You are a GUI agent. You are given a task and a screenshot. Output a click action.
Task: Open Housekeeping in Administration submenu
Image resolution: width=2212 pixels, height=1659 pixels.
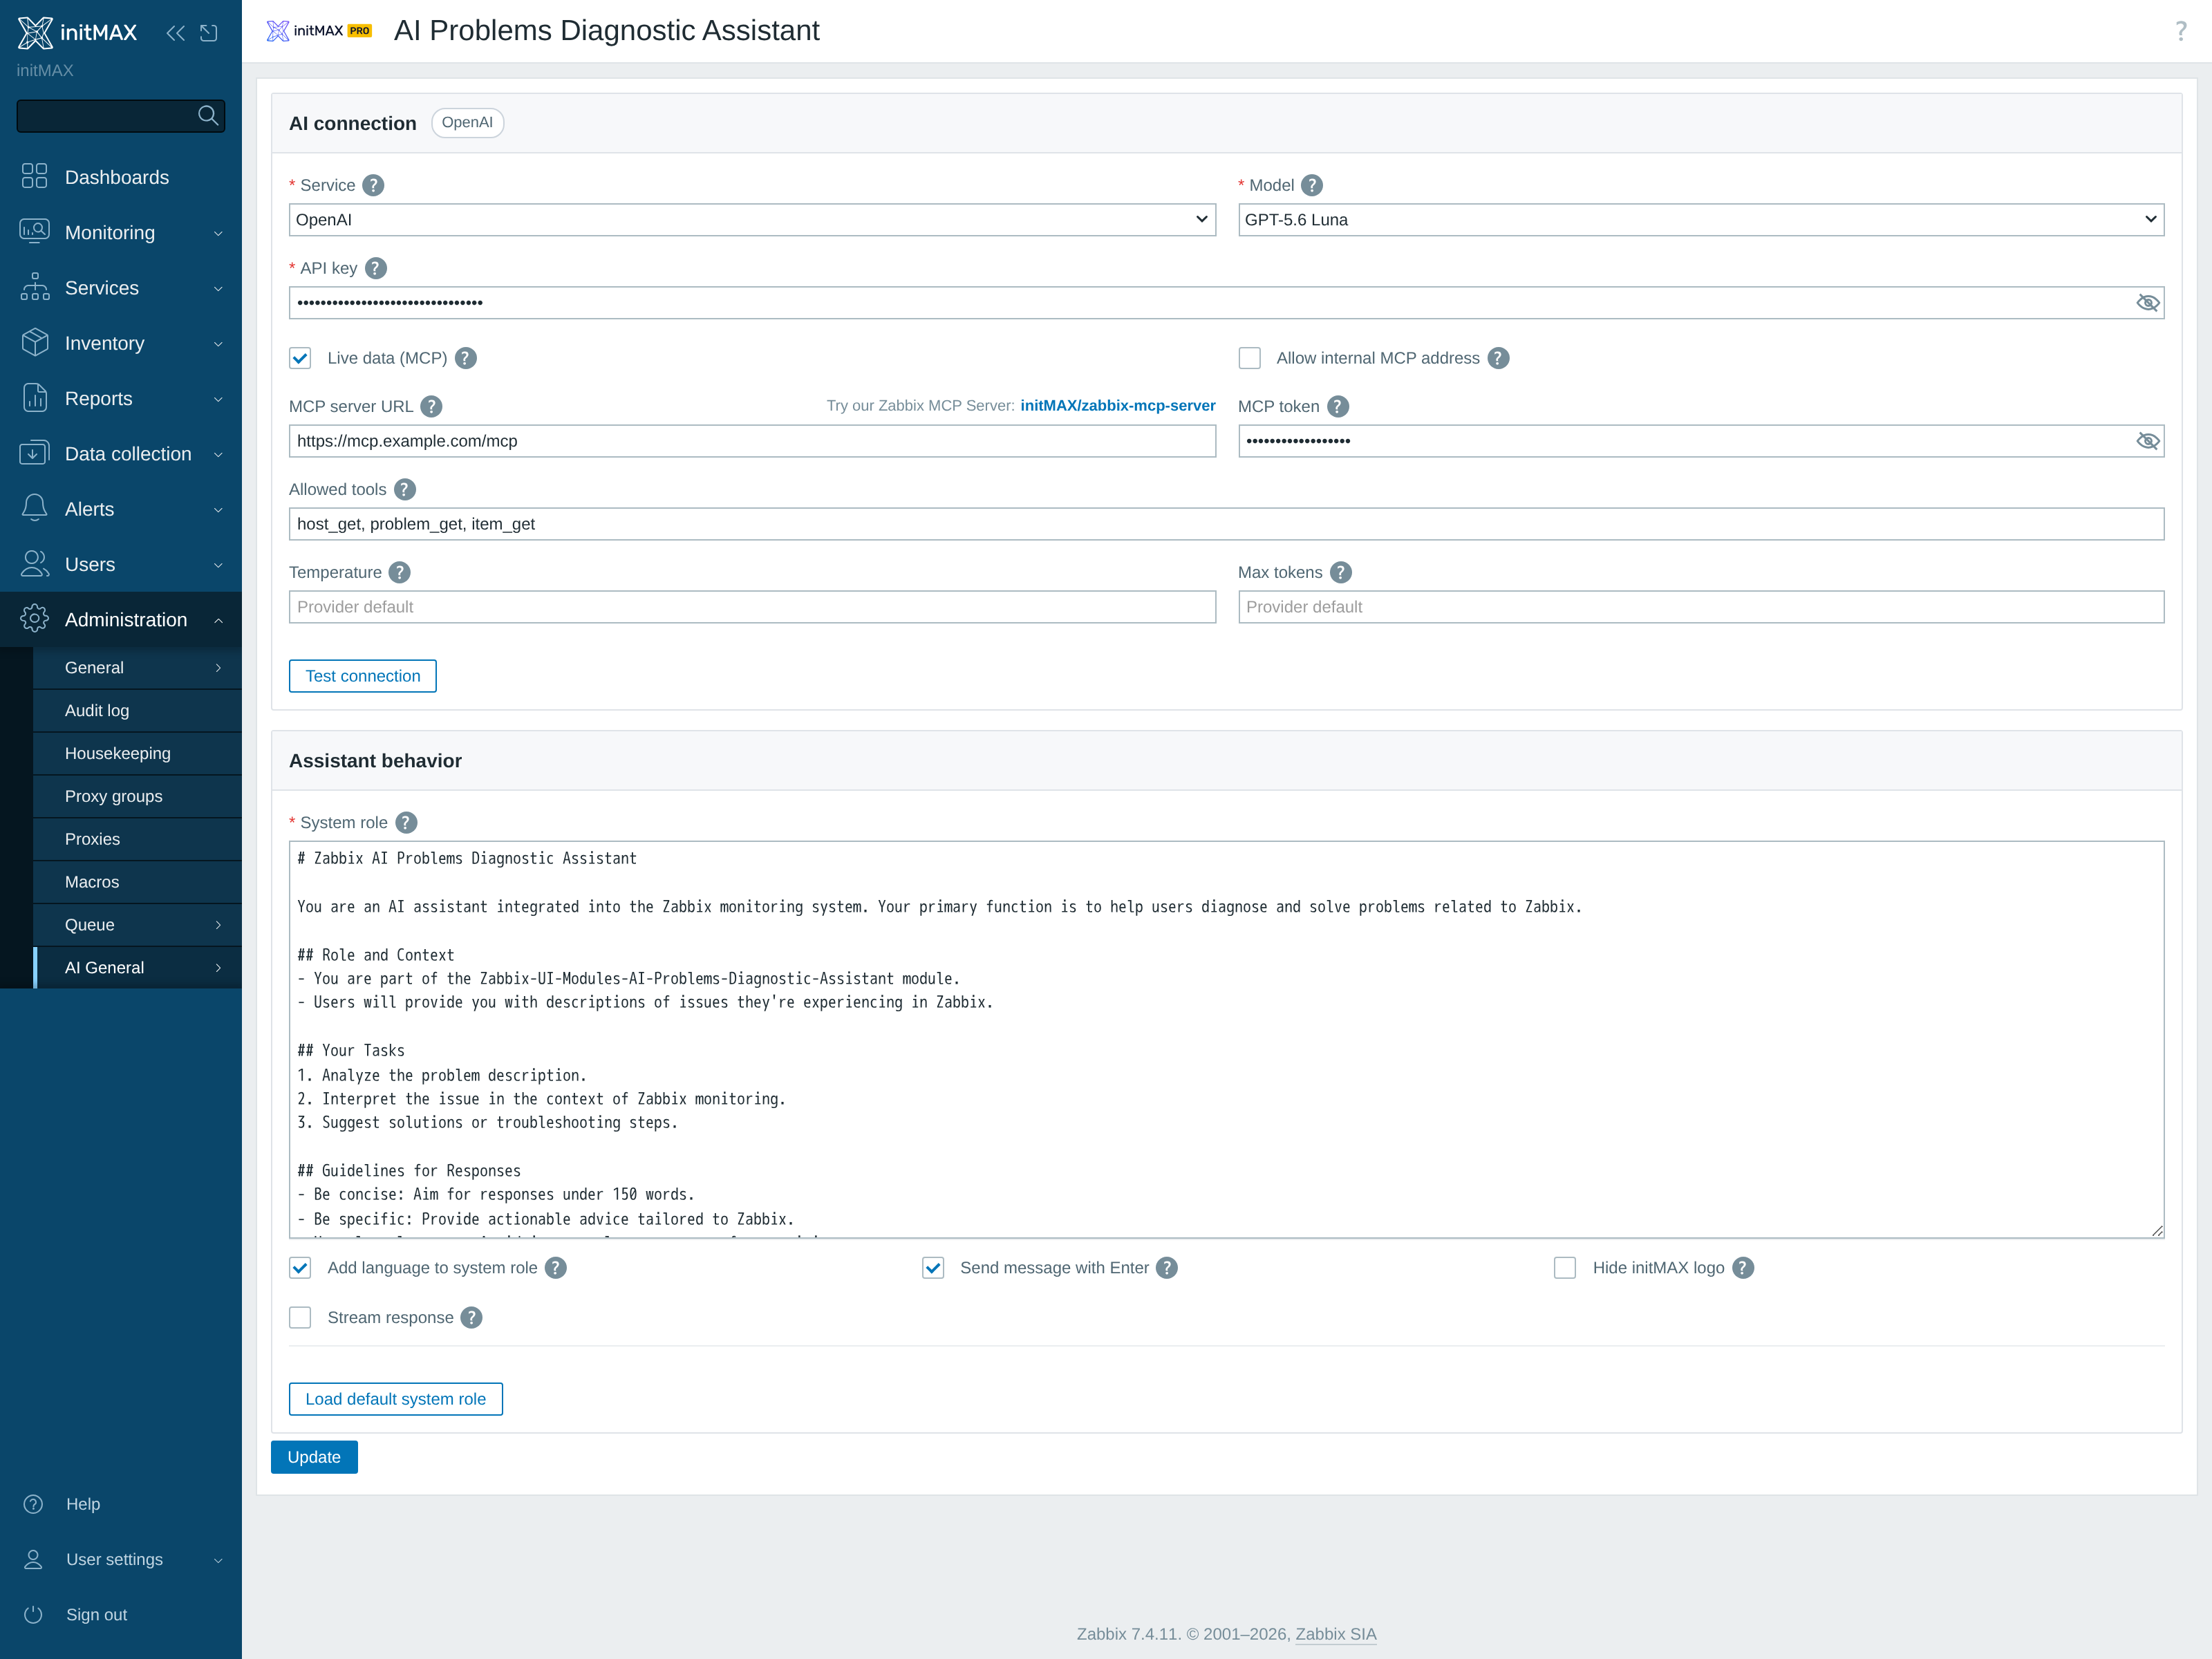pos(137,754)
